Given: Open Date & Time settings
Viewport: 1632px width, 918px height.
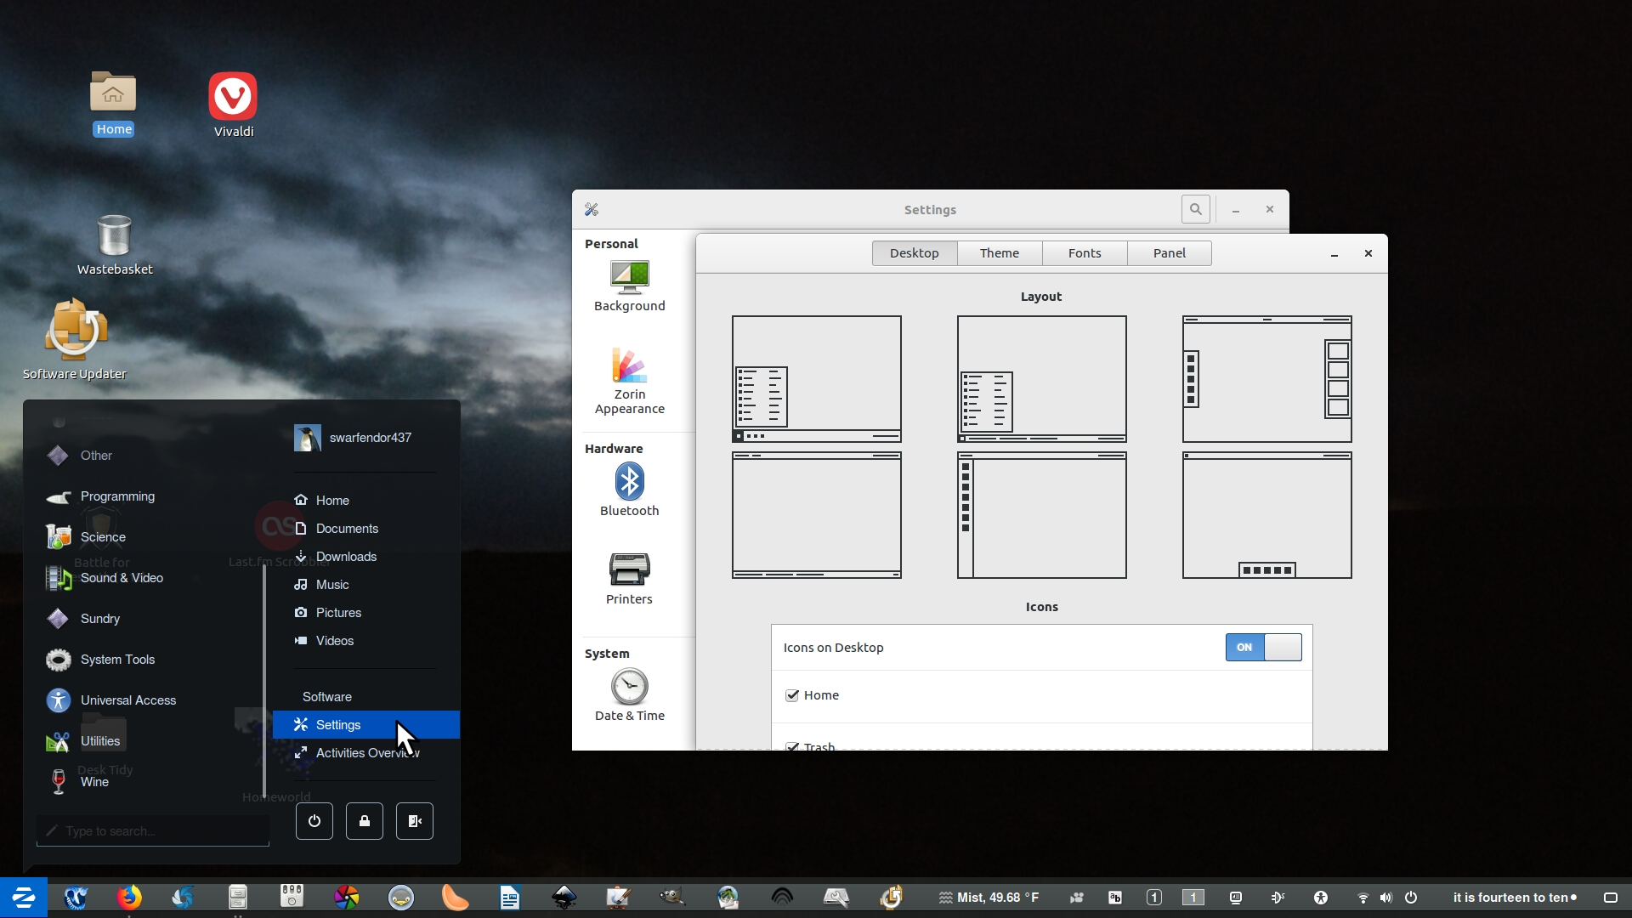Looking at the screenshot, I should click(x=629, y=695).
